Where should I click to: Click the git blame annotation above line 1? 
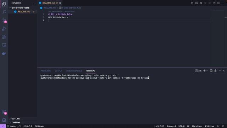point(61,11)
